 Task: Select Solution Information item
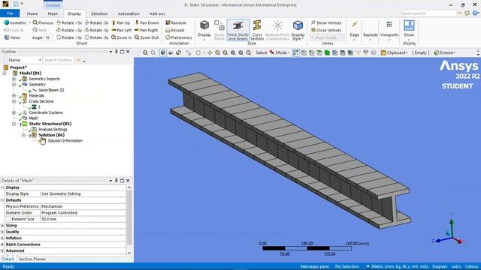[x=65, y=141]
